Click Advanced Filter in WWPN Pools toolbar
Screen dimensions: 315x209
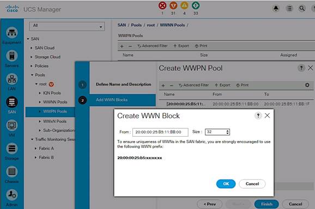[x=153, y=46]
